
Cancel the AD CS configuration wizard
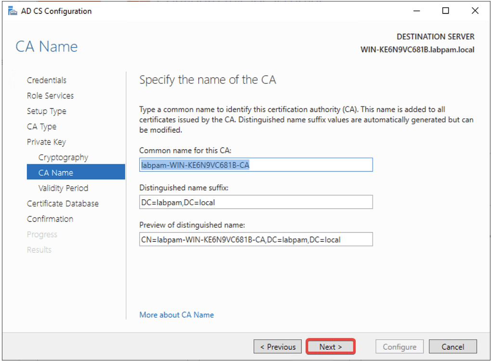click(452, 347)
